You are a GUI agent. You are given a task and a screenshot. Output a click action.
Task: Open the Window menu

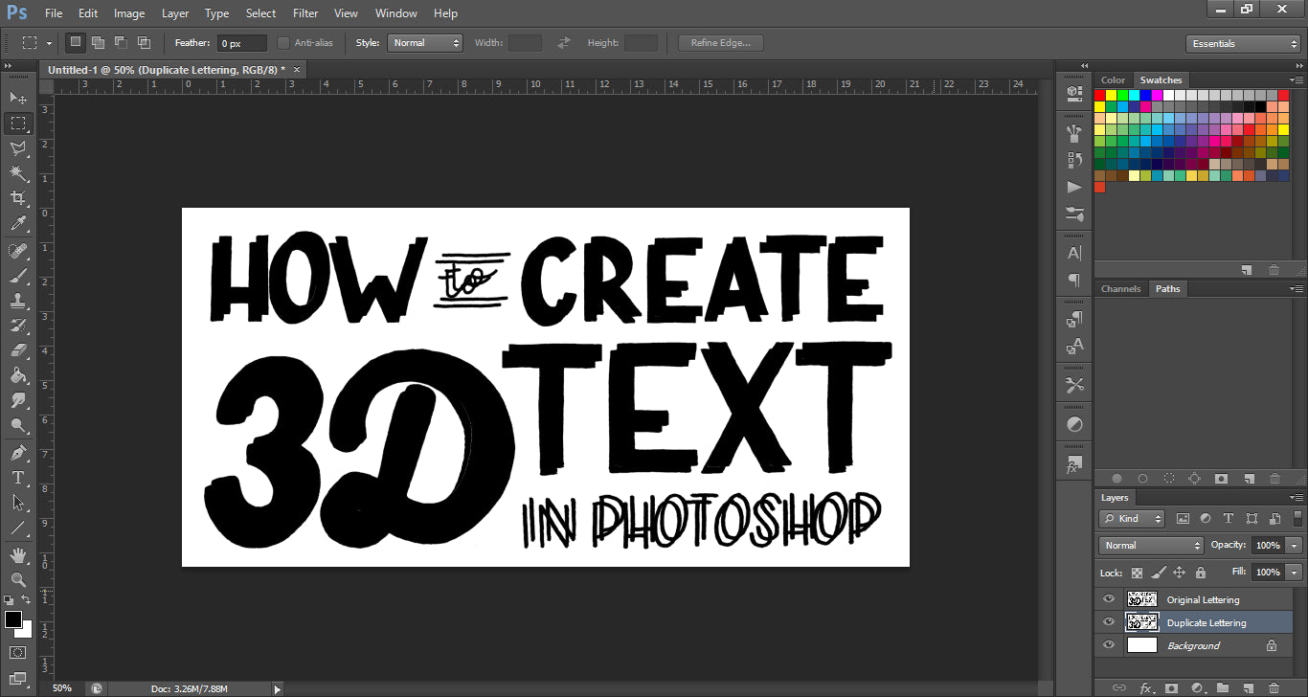tap(395, 13)
